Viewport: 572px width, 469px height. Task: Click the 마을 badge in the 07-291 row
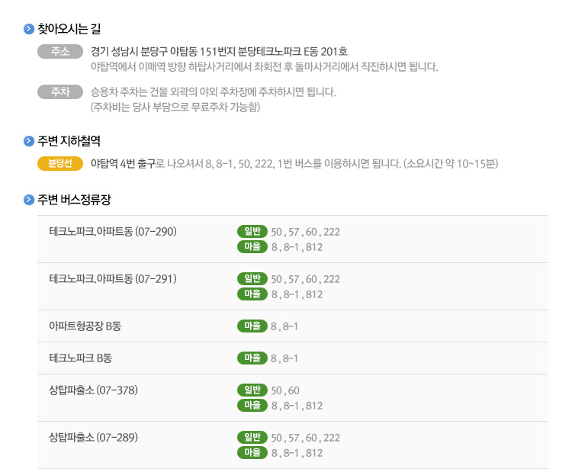point(252,294)
